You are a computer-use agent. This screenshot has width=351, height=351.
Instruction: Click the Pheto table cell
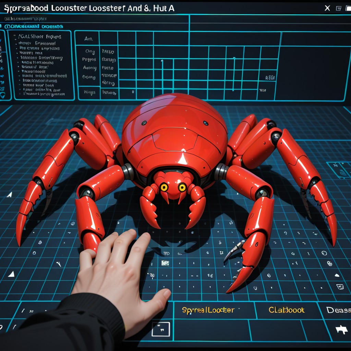pos(108,51)
